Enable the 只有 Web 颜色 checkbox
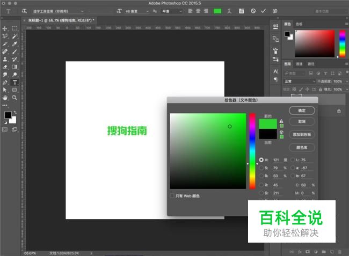The width and height of the screenshot is (349, 256). [172, 196]
